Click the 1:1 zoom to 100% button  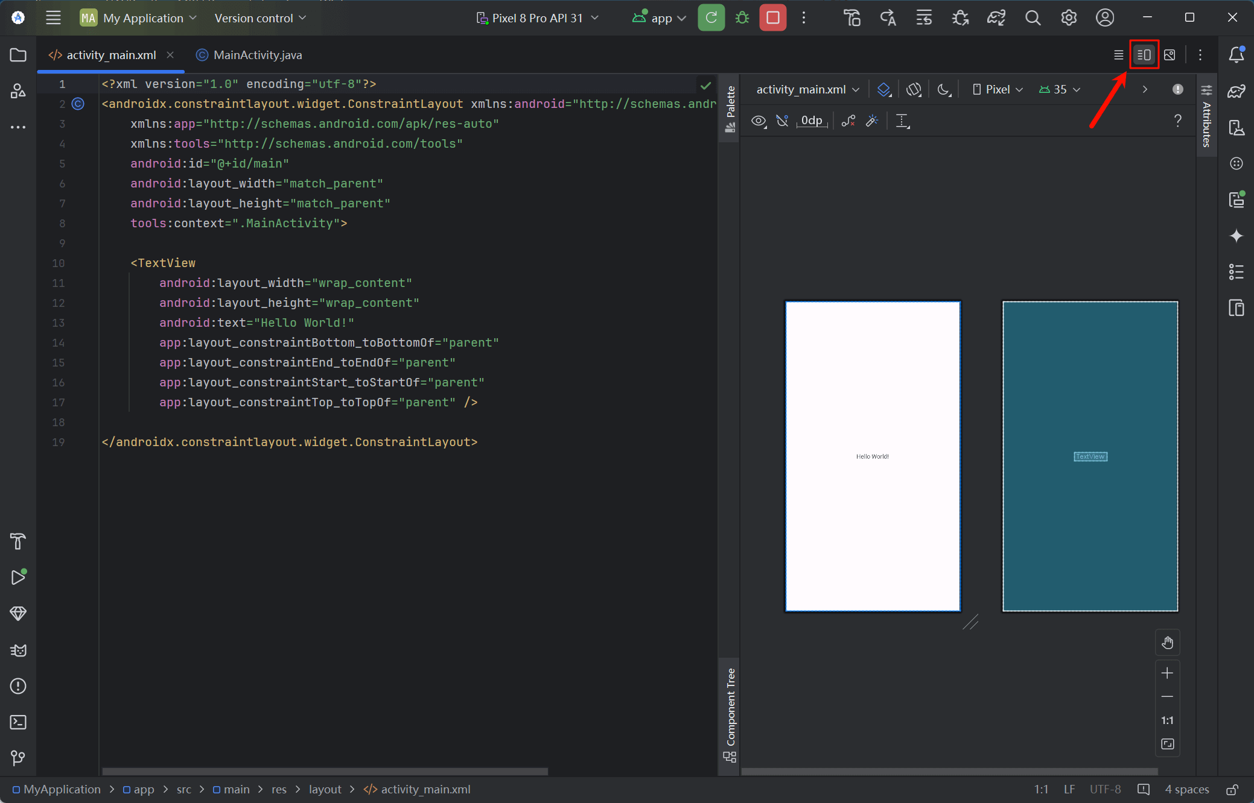pyautogui.click(x=1167, y=720)
